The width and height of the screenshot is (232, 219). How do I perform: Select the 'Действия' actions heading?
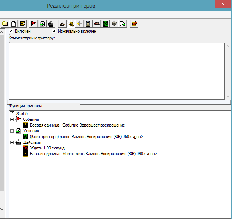32,142
